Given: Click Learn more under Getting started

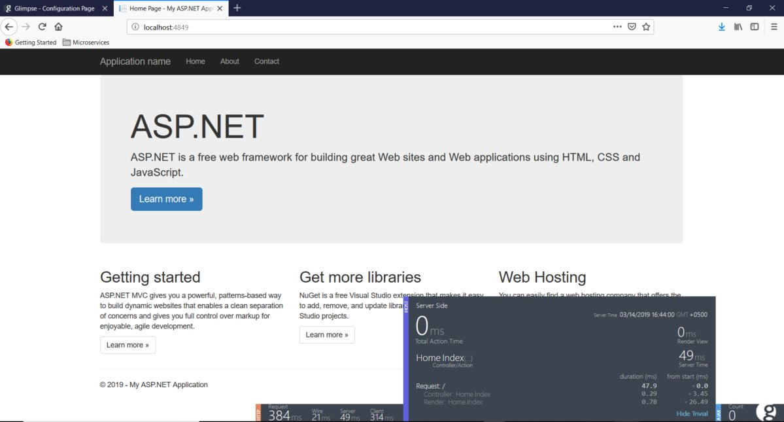Looking at the screenshot, I should click(128, 345).
